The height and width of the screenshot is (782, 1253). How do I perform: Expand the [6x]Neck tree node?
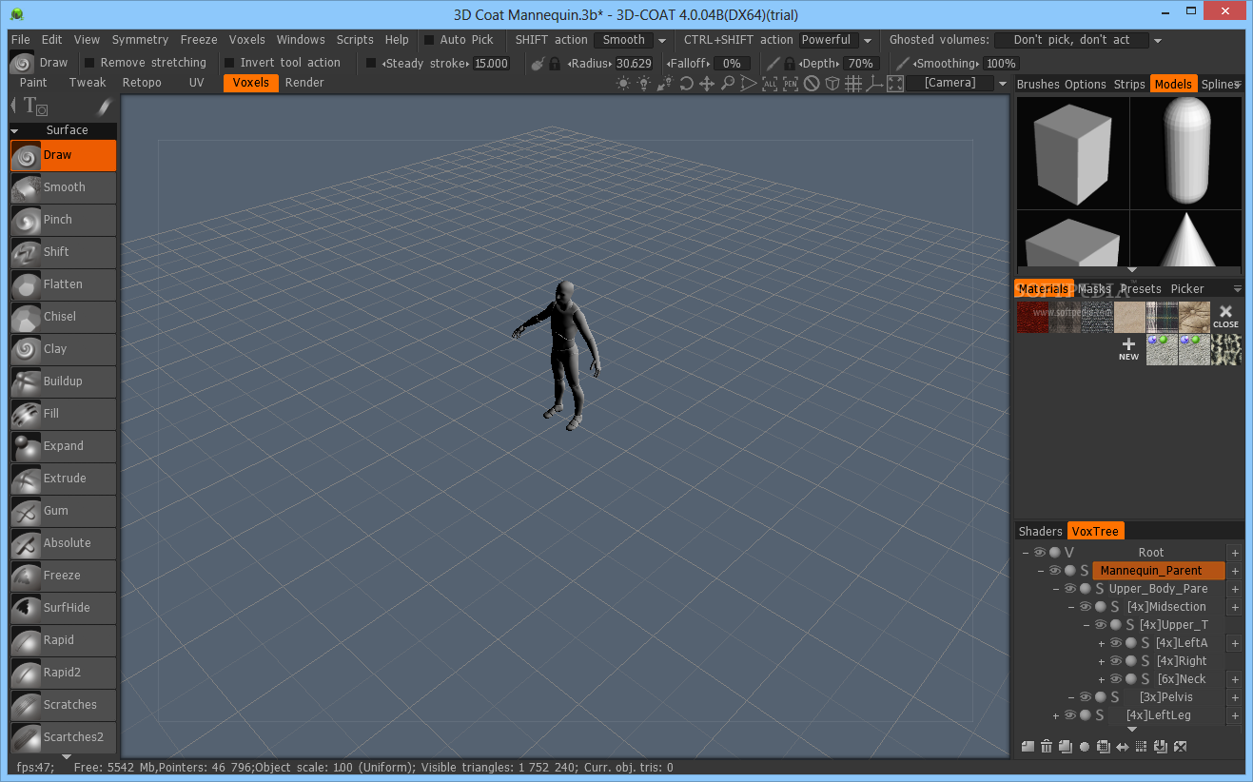point(1102,679)
